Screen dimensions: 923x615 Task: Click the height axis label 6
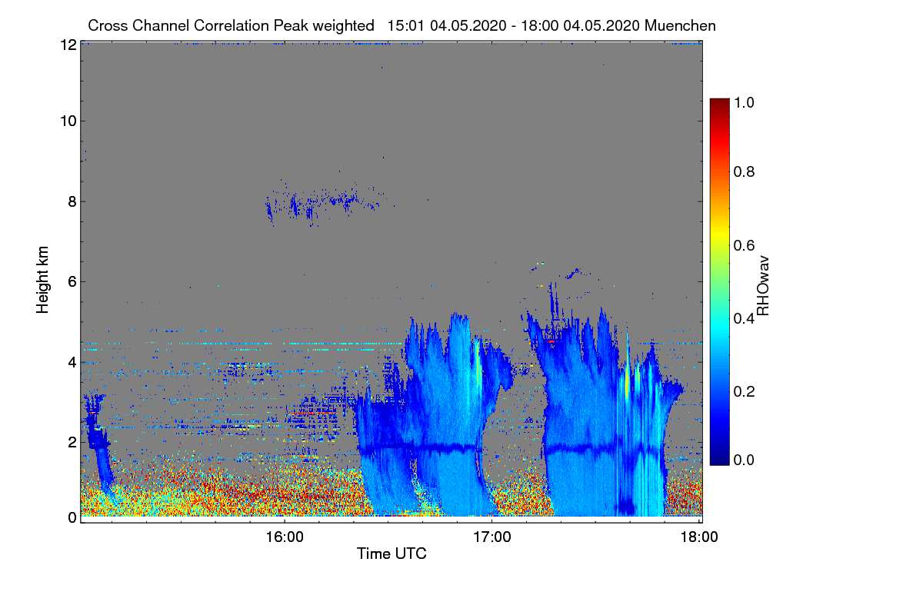coord(72,281)
